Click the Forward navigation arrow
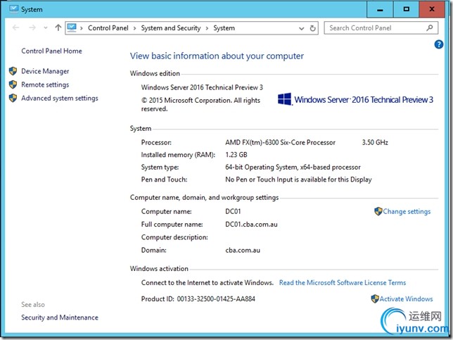This screenshot has height=340, width=453. 32,27
